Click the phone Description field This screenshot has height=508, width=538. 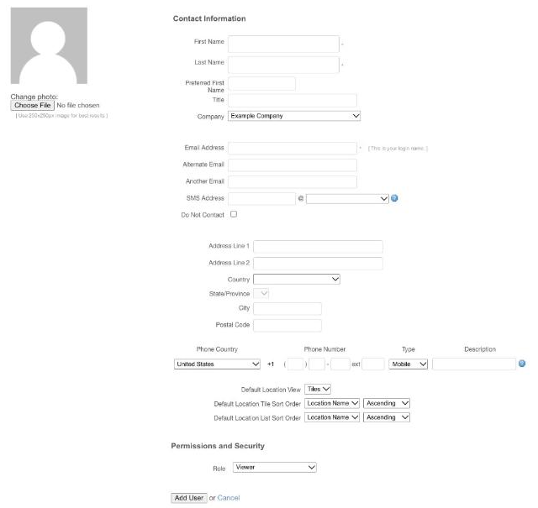pos(474,364)
